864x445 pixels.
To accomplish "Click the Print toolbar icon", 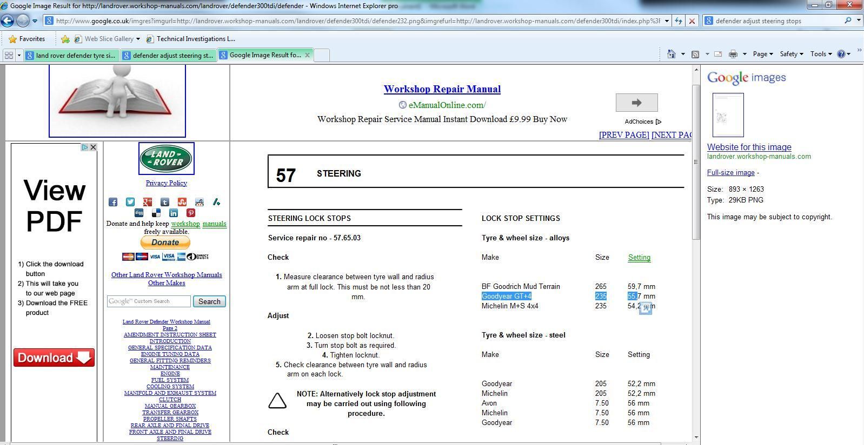I will coord(733,54).
